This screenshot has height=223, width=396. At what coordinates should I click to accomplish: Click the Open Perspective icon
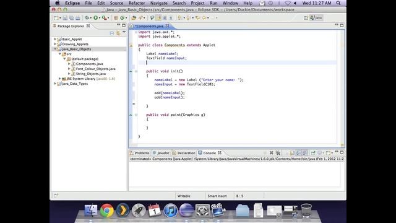[306, 18]
